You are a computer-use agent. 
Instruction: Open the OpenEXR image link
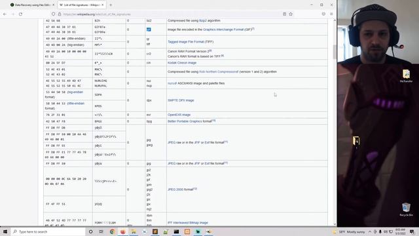pos(179,115)
